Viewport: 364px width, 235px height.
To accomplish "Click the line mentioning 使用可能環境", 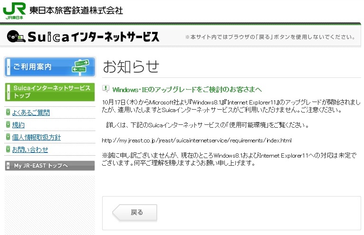I will [x=208, y=125].
